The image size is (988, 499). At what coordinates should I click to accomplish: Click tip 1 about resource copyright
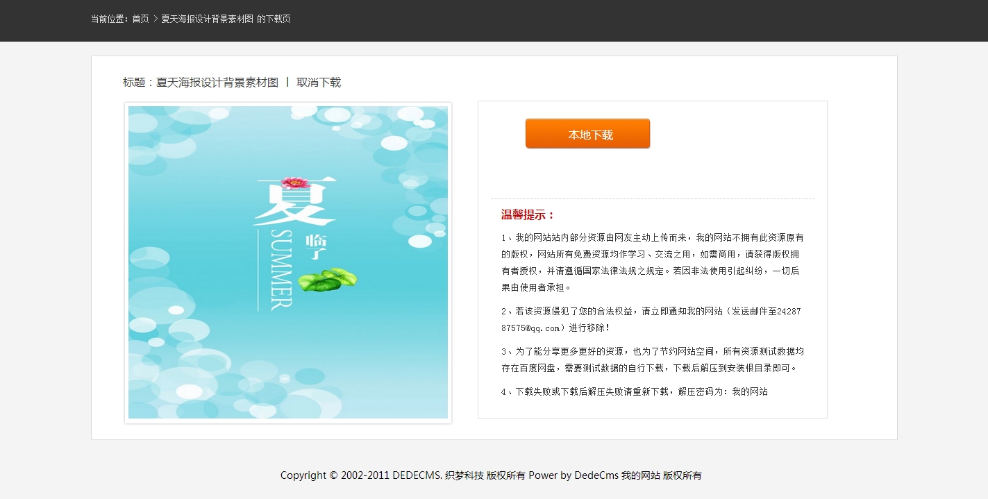pos(652,262)
